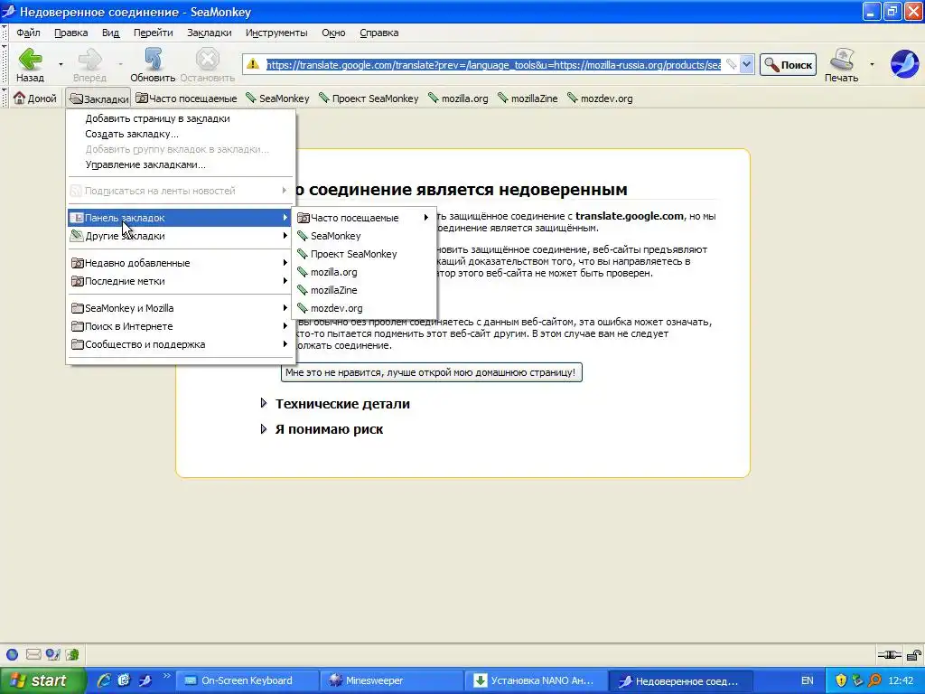Viewport: 925px width, 694px height.
Task: Open mozilla.org bookmark on the toolbar
Action: point(458,98)
